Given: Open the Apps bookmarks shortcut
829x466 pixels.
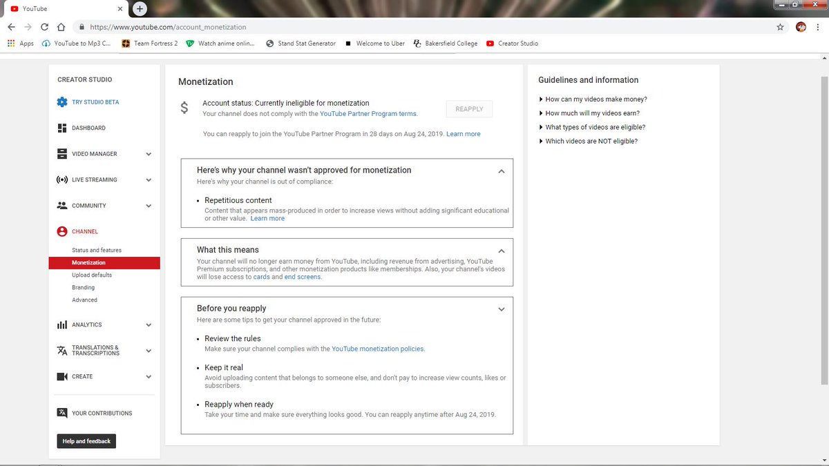Looking at the screenshot, I should click(x=20, y=43).
